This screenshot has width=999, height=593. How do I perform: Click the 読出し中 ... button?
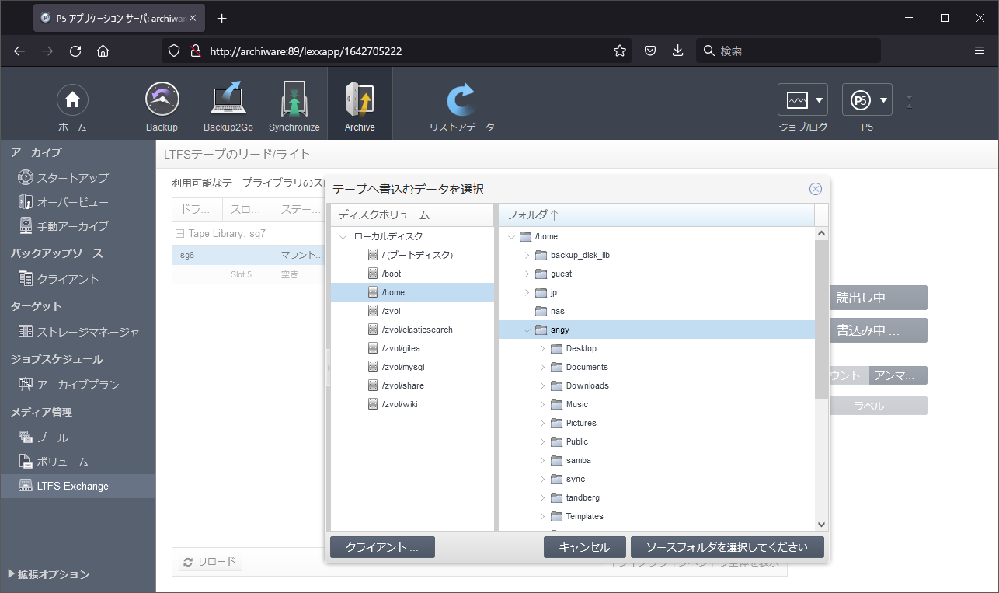pyautogui.click(x=878, y=298)
